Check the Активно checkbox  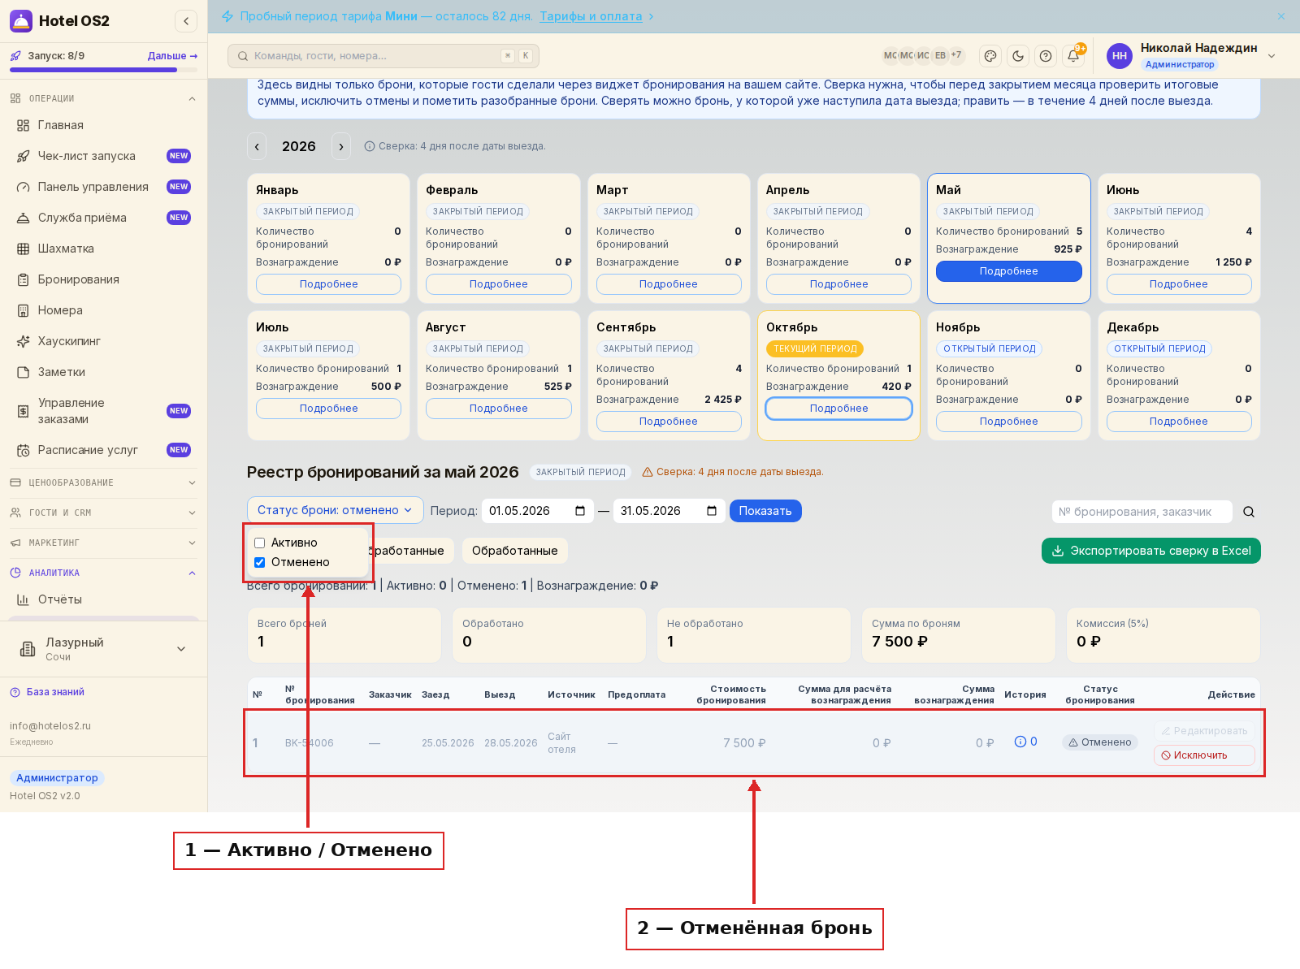(260, 543)
